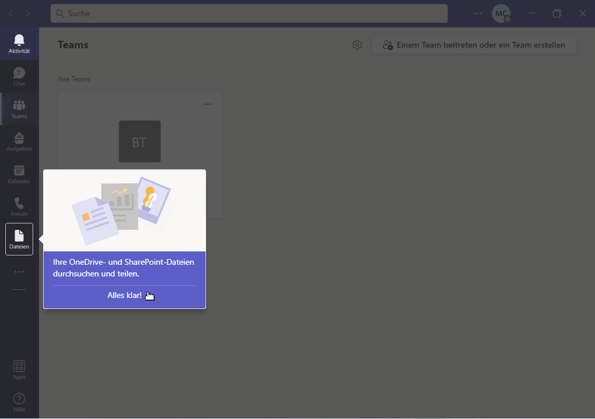Dismiss the tooltip with Alles klar!
595x419 pixels.
[125, 296]
